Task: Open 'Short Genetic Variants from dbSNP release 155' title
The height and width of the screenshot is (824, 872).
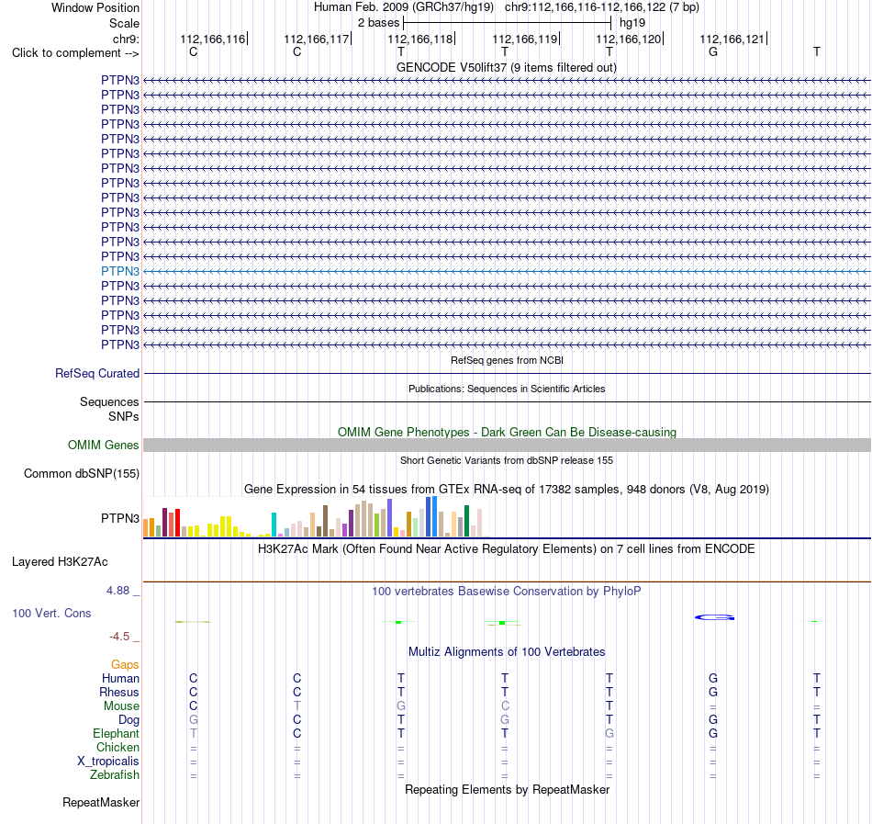Action: pos(507,460)
